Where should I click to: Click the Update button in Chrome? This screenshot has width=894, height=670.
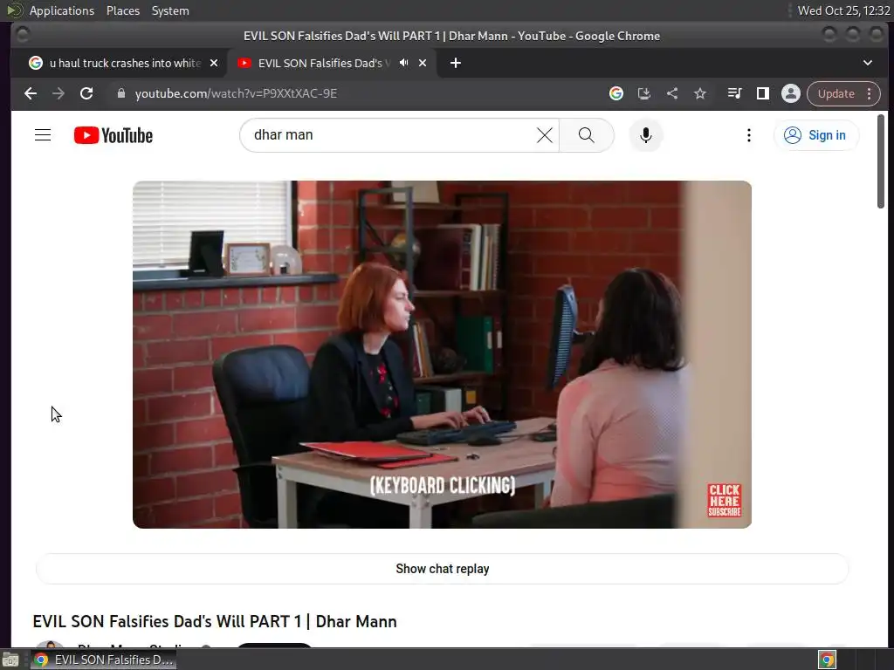click(x=836, y=93)
